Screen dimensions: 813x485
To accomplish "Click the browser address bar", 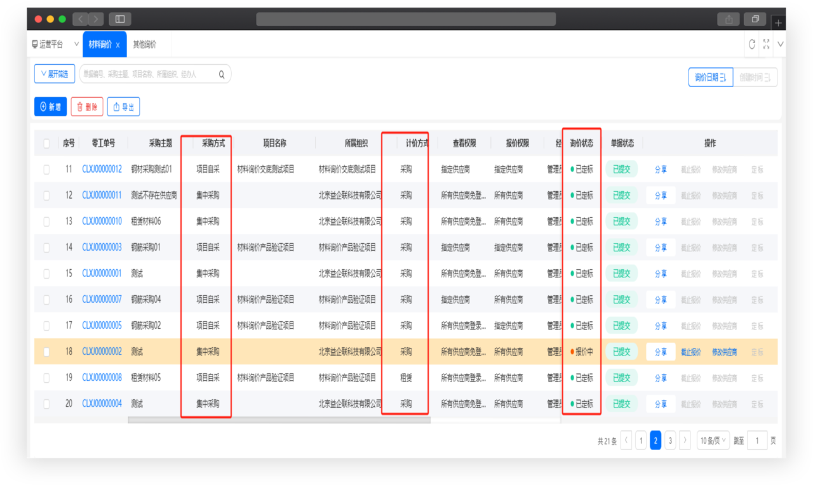I will point(406,19).
